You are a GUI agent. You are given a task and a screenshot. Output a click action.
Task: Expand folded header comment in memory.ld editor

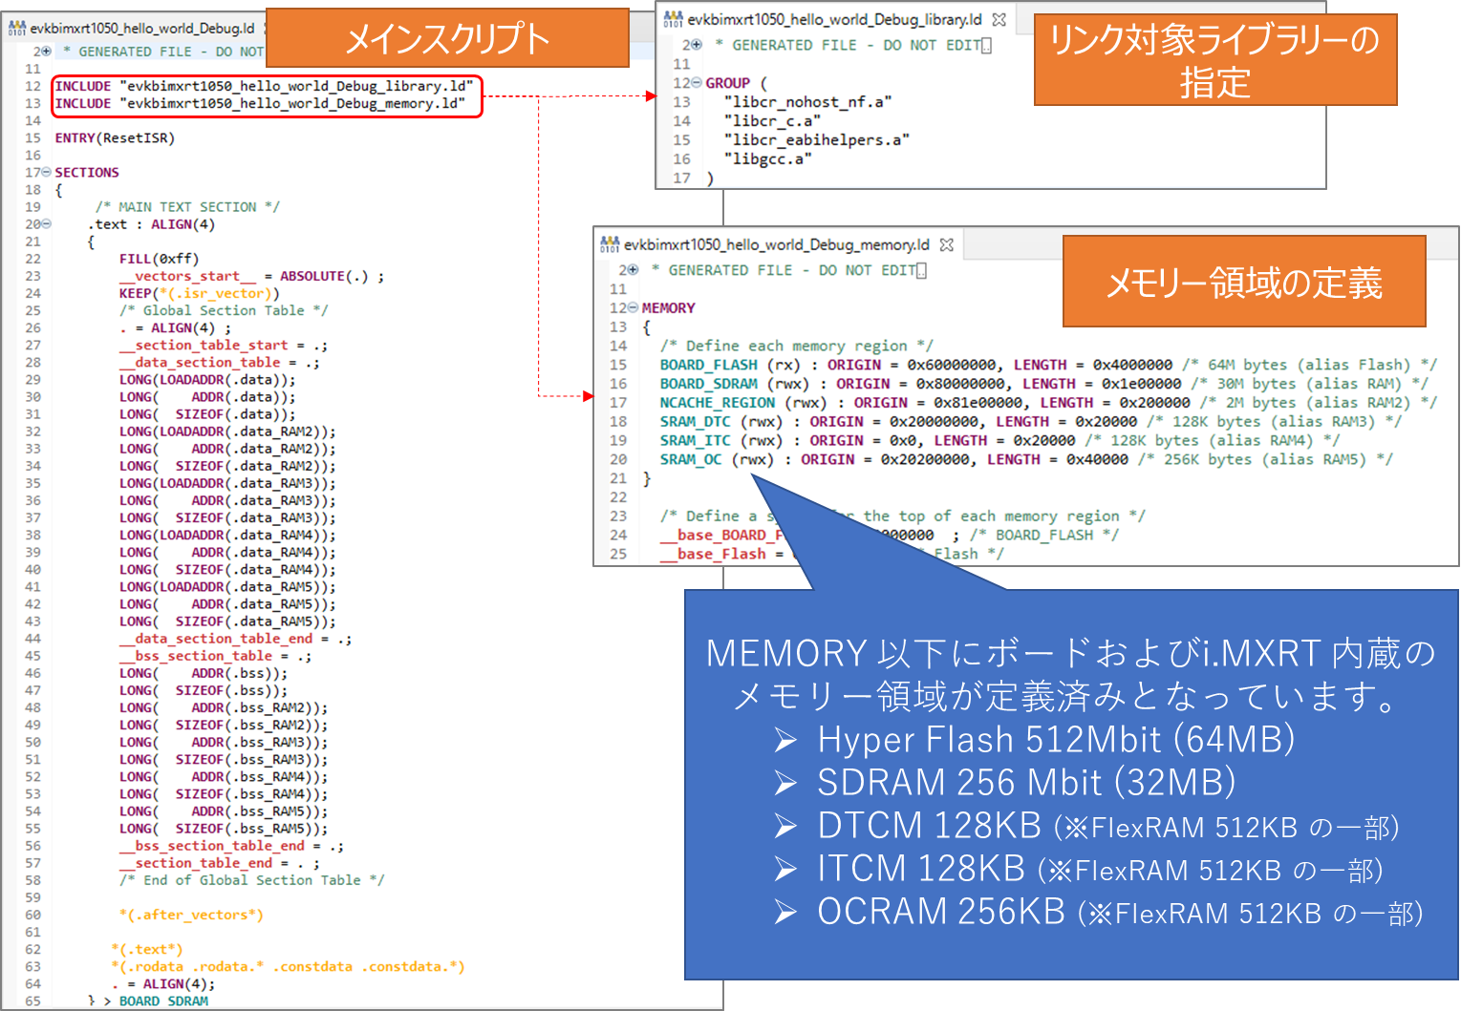(634, 270)
